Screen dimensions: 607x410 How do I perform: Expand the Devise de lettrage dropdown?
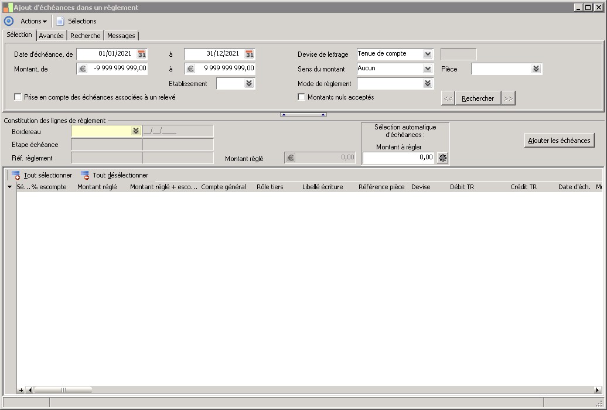tap(428, 54)
